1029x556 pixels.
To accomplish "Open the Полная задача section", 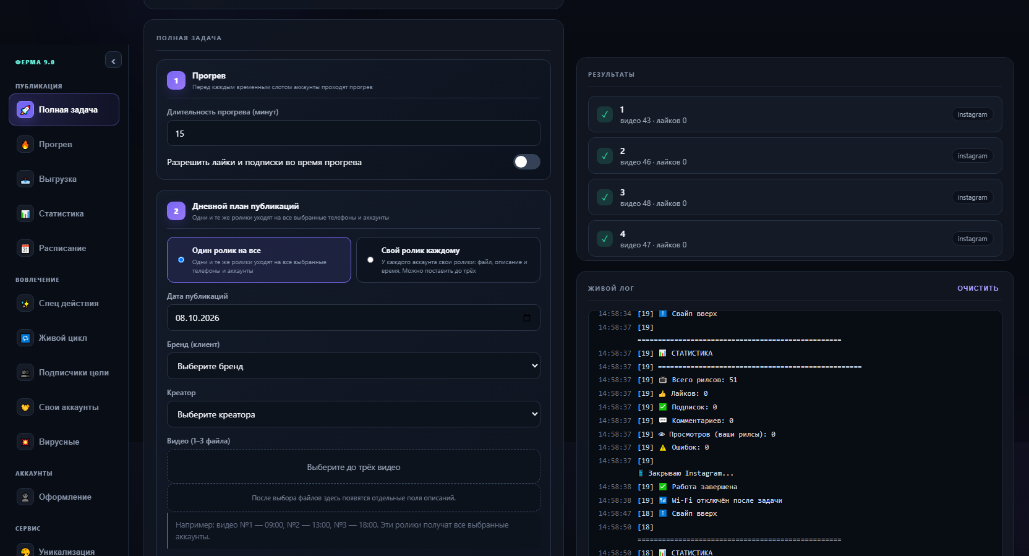I will click(64, 109).
